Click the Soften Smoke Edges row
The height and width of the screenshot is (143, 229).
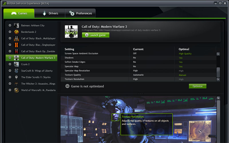tap(139, 62)
